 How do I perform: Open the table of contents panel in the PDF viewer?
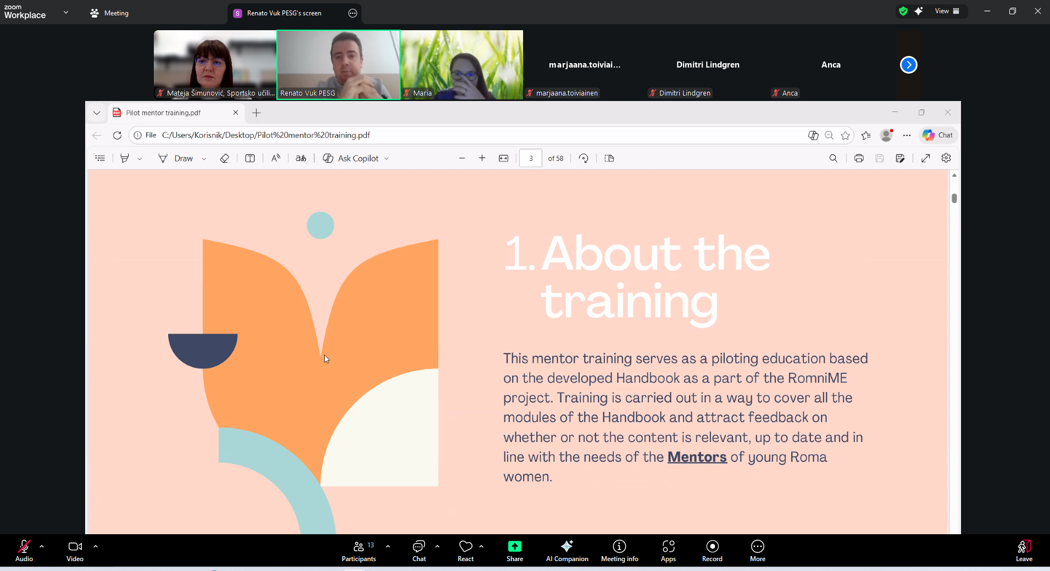[100, 158]
